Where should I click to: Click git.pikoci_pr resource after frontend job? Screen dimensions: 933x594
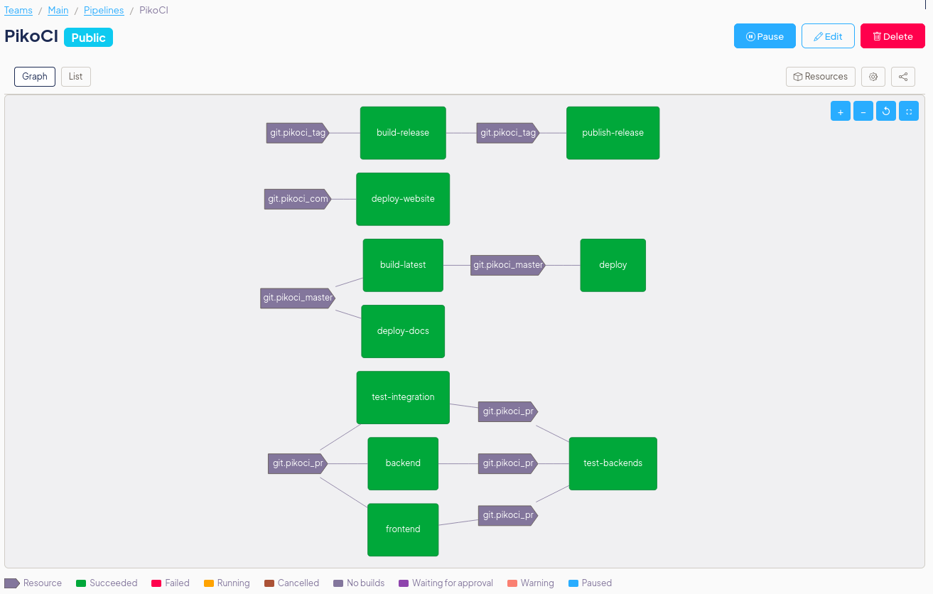click(508, 515)
